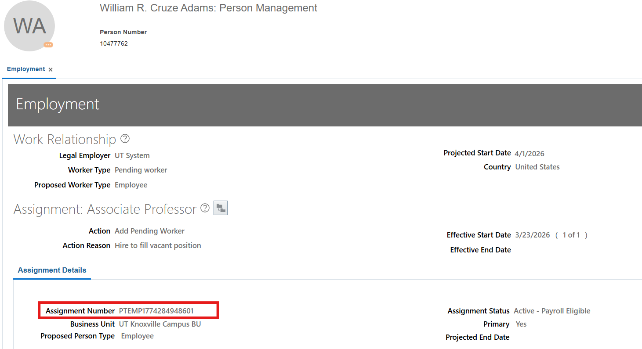This screenshot has width=642, height=349.
Task: Click action value Add Pending Worker
Action: pyautogui.click(x=150, y=231)
